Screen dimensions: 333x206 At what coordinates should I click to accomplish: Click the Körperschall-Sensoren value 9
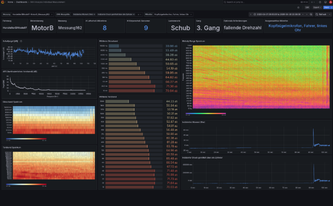[x=146, y=28]
